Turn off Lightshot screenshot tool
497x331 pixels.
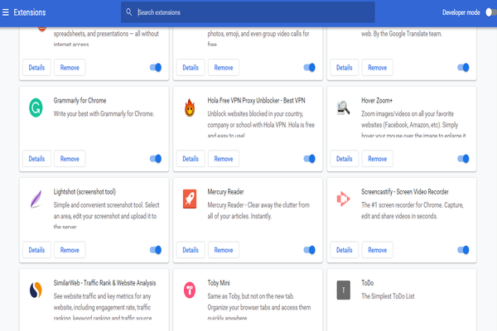(x=156, y=250)
